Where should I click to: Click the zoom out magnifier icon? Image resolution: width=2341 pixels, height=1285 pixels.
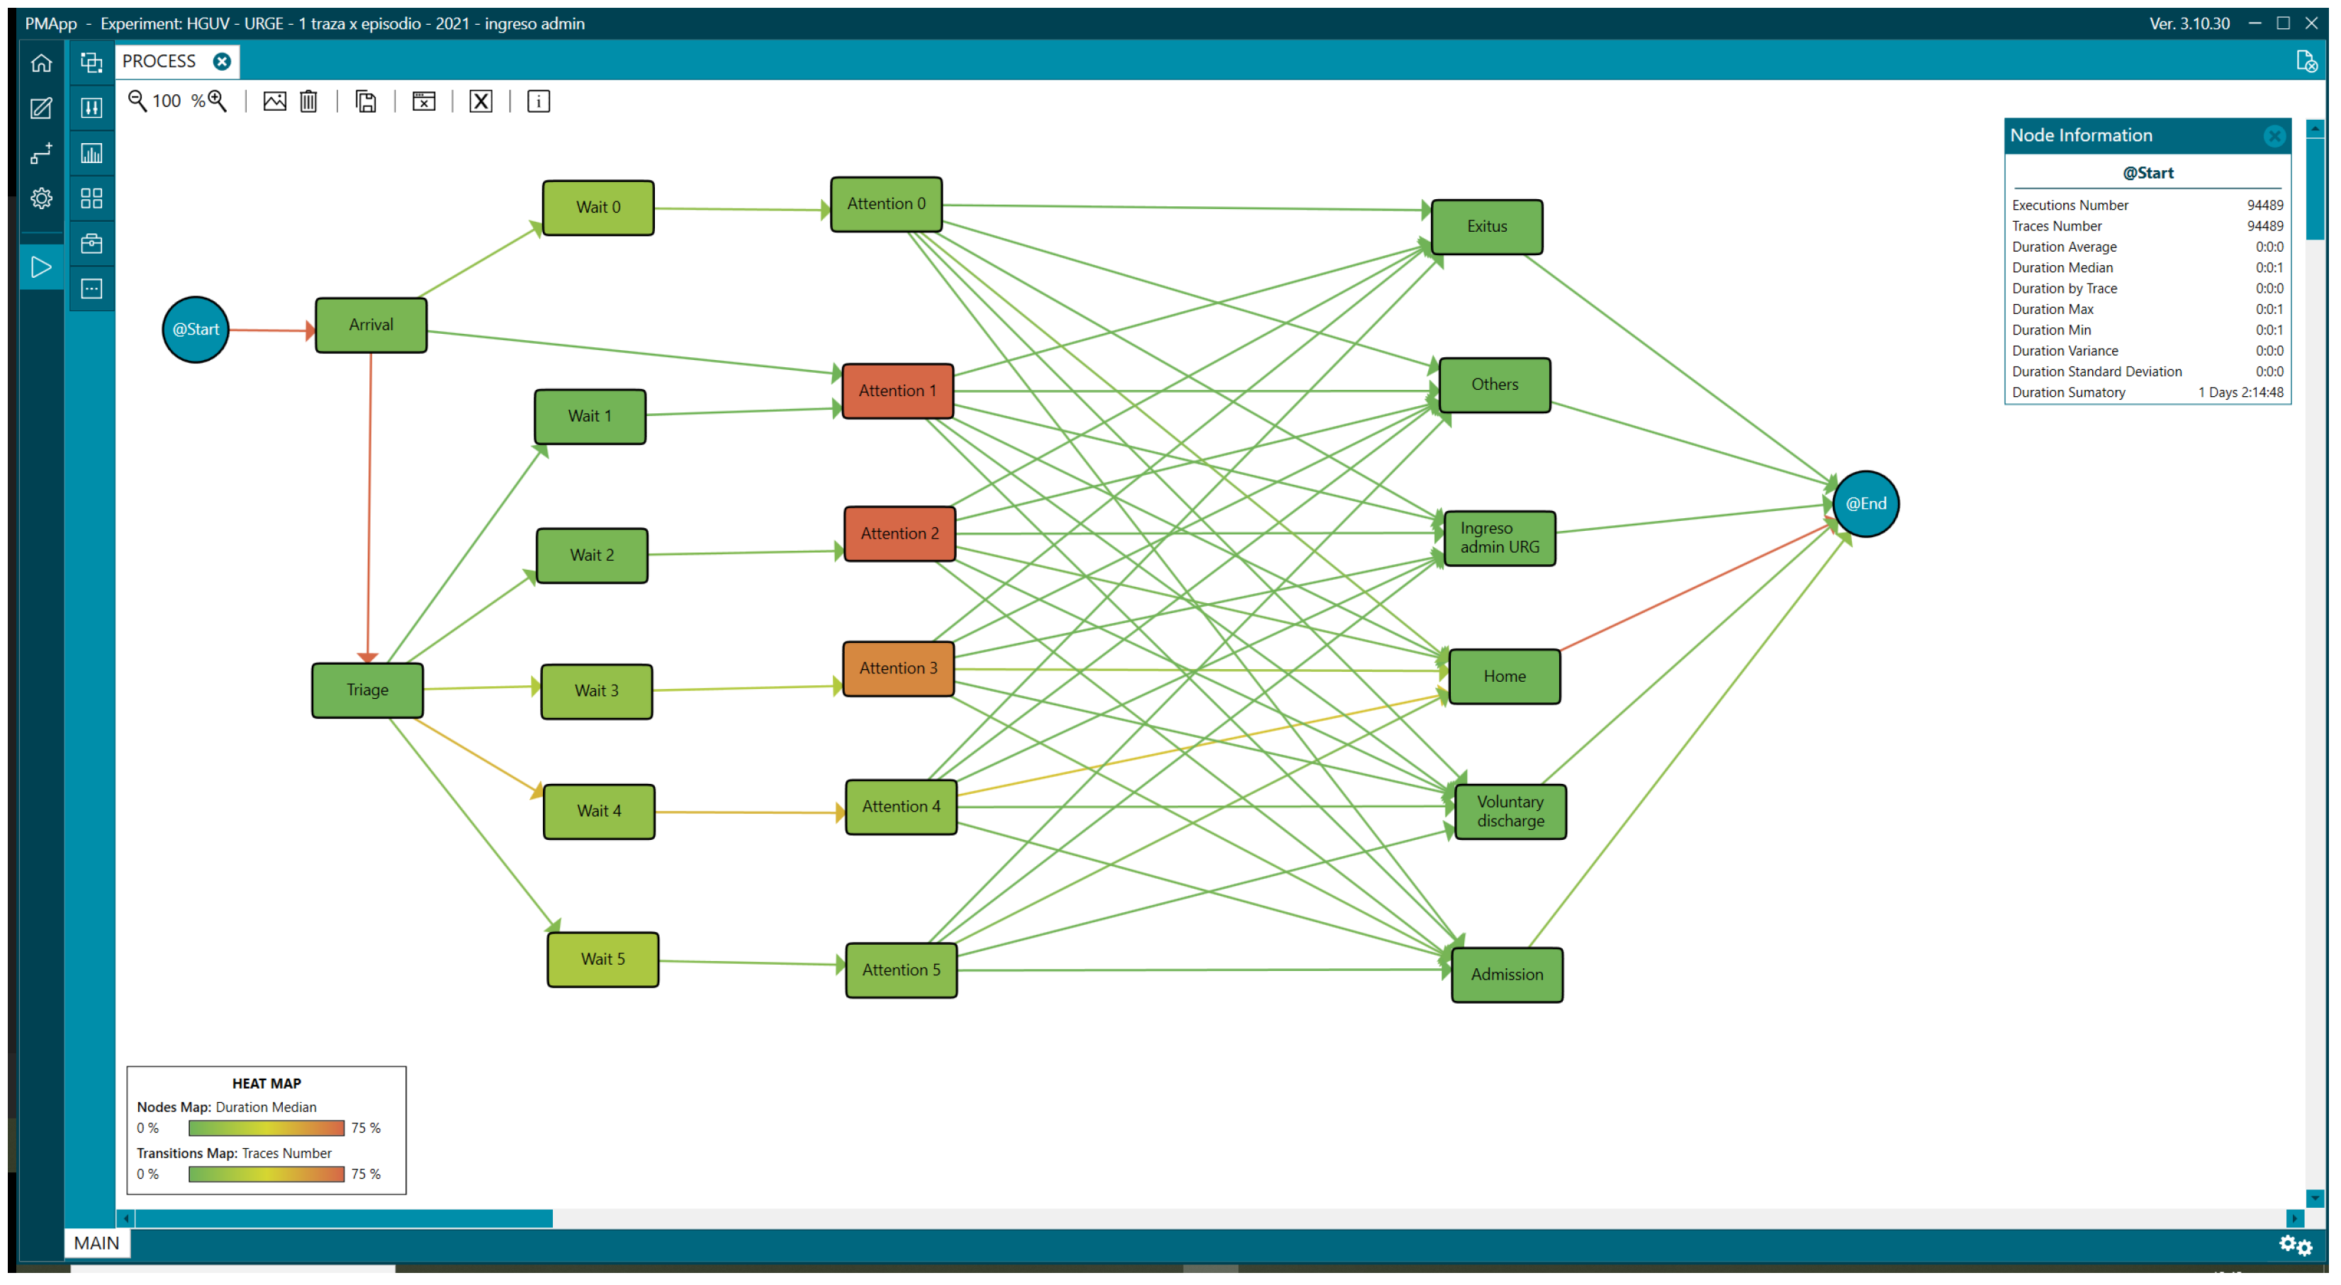pos(137,101)
